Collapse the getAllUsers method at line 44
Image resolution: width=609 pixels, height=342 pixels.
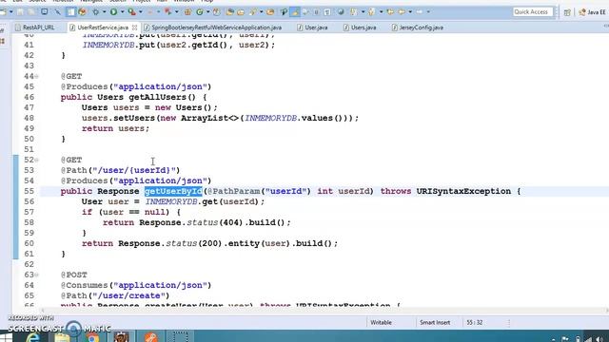[36, 76]
